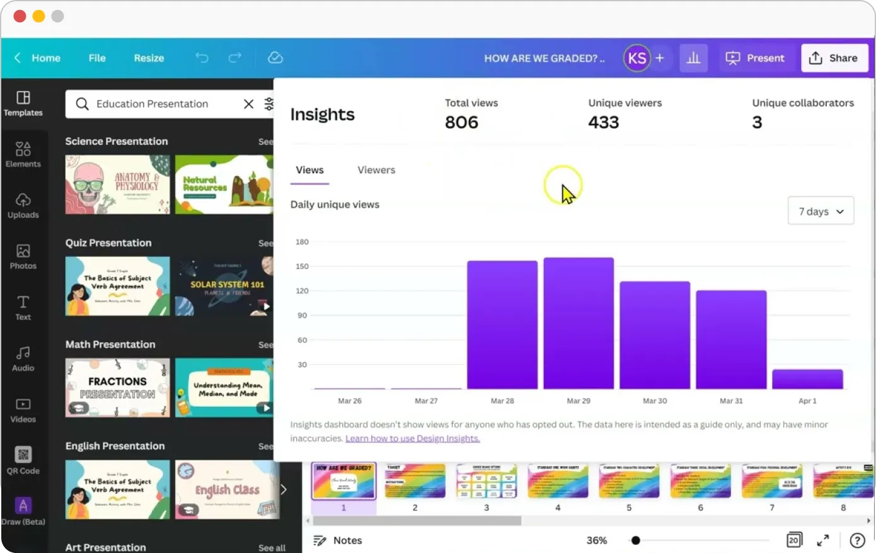The width and height of the screenshot is (876, 553).
Task: Open the File menu
Action: click(x=96, y=57)
